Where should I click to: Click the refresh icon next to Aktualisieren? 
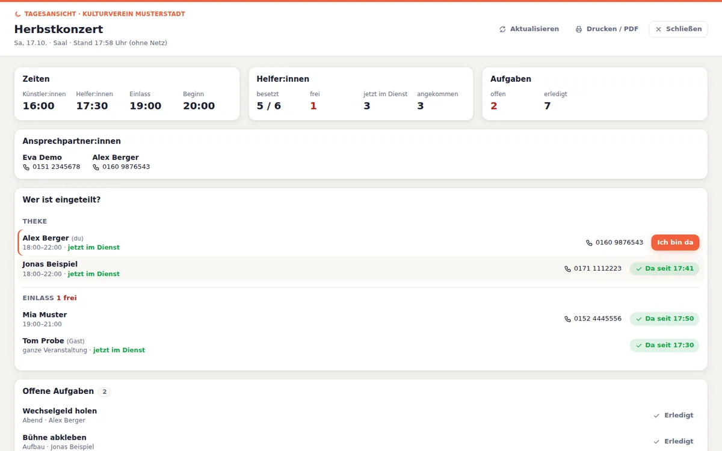[502, 29]
